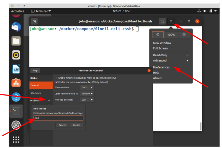Zoom in using the plus magnifier icon
Screen dimensions: 222x148
click(x=184, y=35)
